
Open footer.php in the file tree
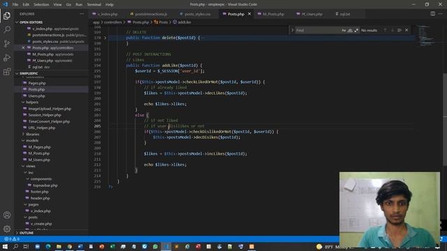point(39,192)
